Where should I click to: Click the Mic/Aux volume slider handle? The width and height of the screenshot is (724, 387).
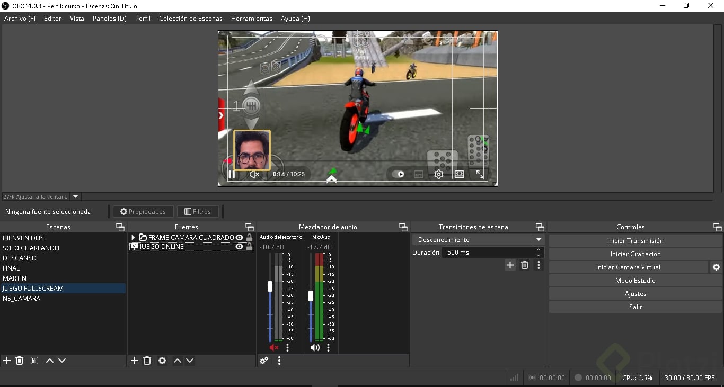click(311, 296)
